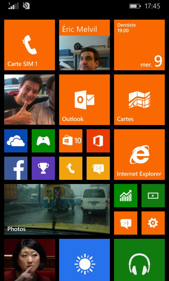Open the Carte SIM 1 phone tile
This screenshot has height=281, width=169.
pos(30,45)
